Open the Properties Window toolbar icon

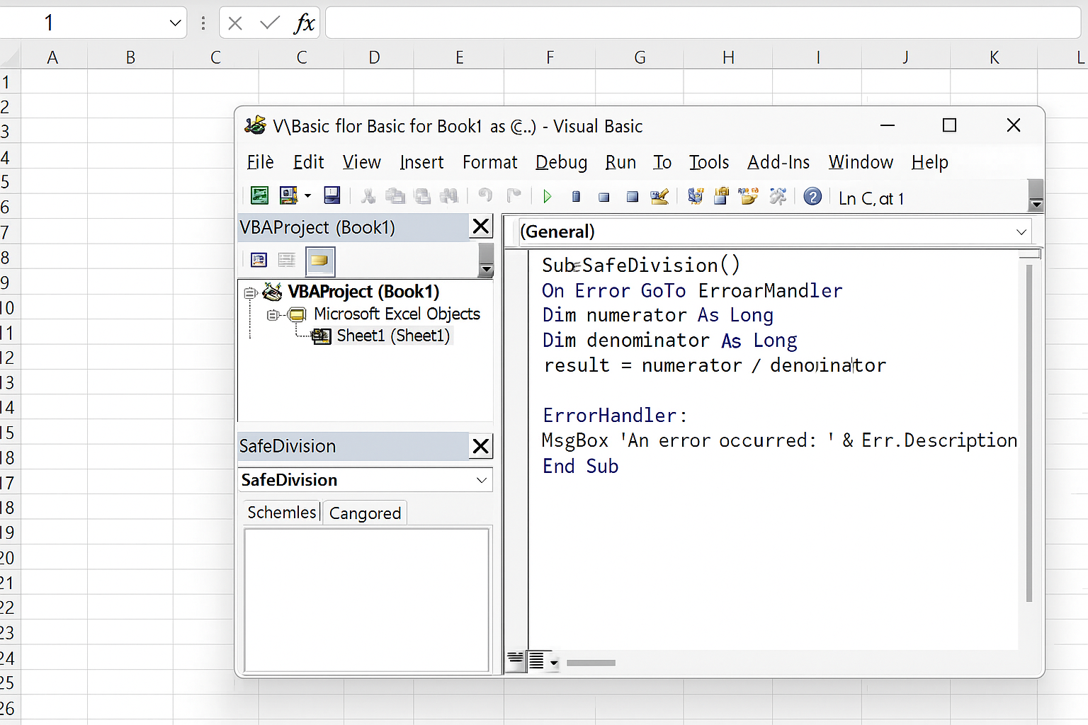[x=722, y=196]
